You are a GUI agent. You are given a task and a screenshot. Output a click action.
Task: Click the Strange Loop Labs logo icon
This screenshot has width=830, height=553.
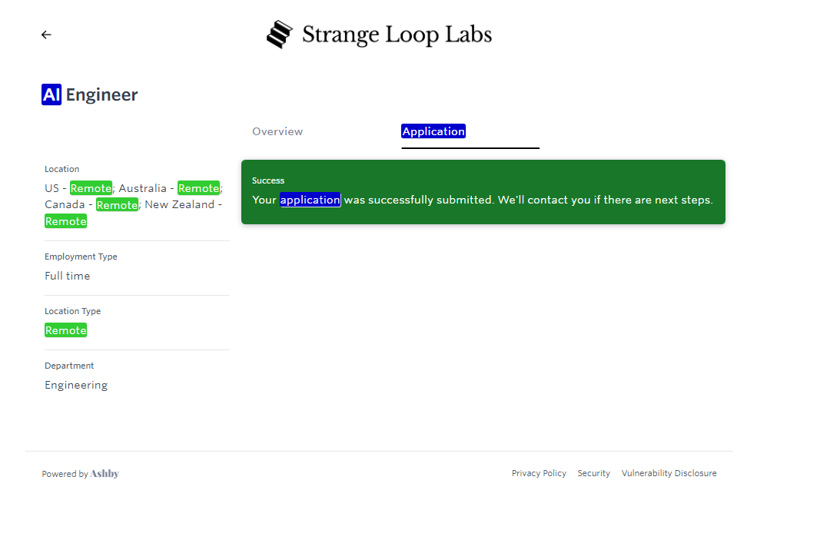280,35
